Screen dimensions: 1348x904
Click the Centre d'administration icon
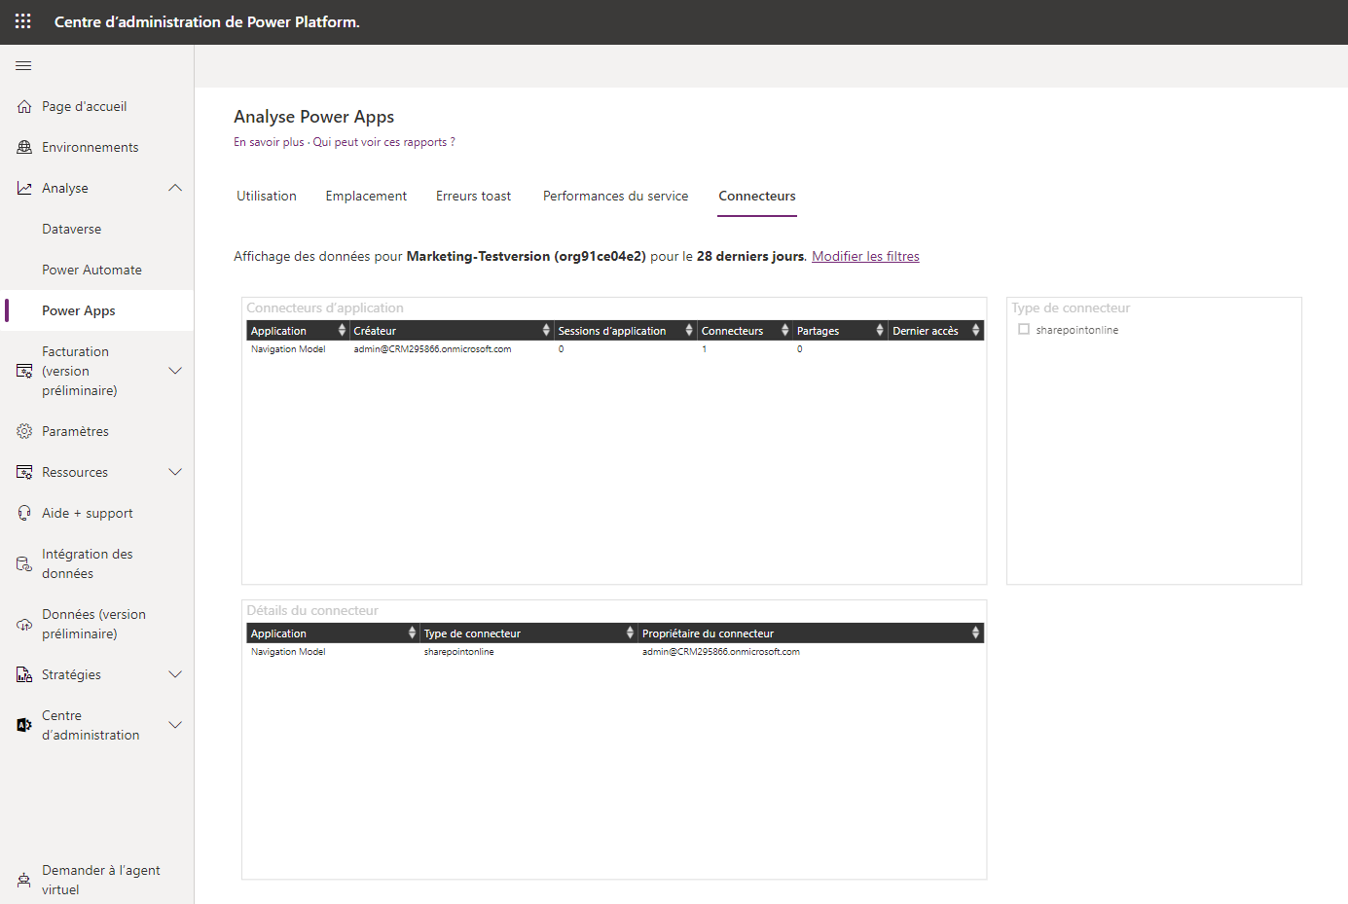tap(24, 726)
